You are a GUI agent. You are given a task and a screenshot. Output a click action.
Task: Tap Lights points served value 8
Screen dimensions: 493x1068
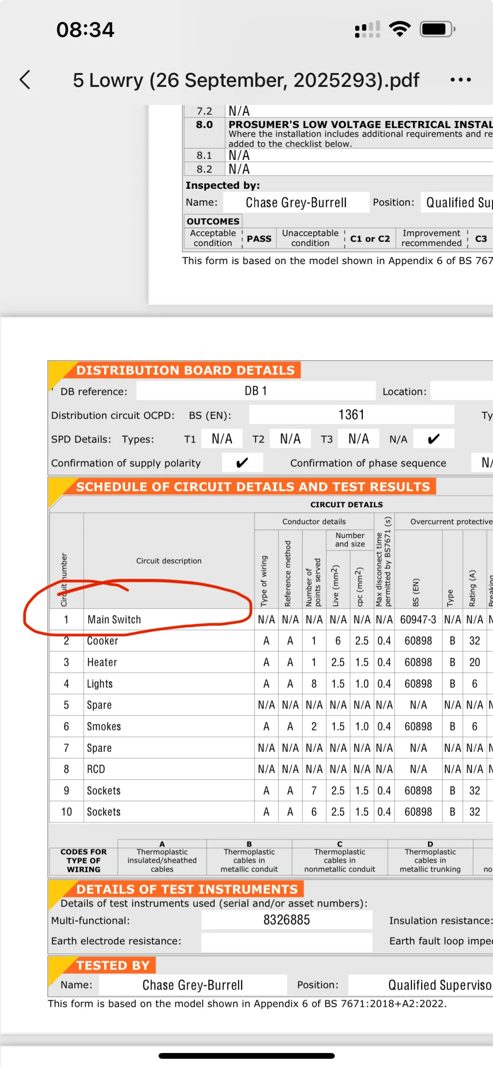click(314, 684)
